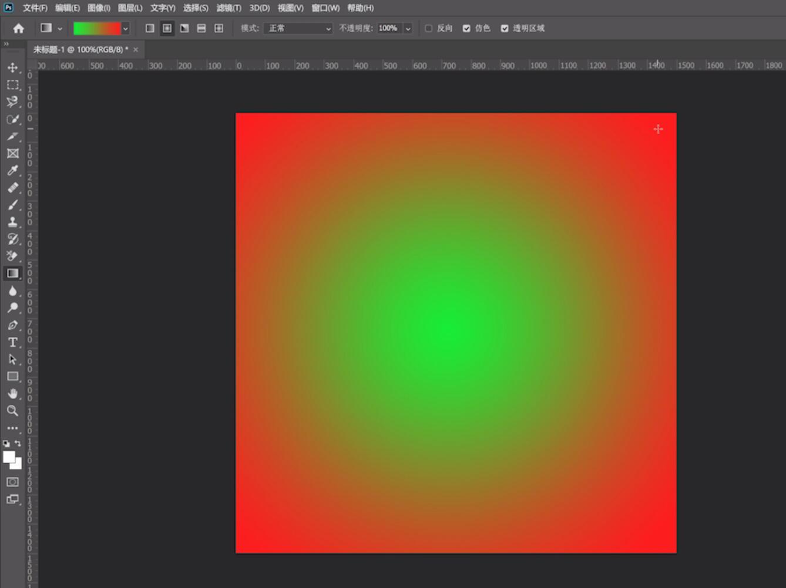
Task: Select the Blur droplet tool
Action: tap(12, 290)
